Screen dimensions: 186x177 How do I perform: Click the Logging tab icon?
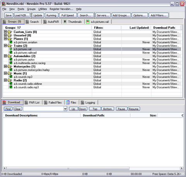pos(82,103)
